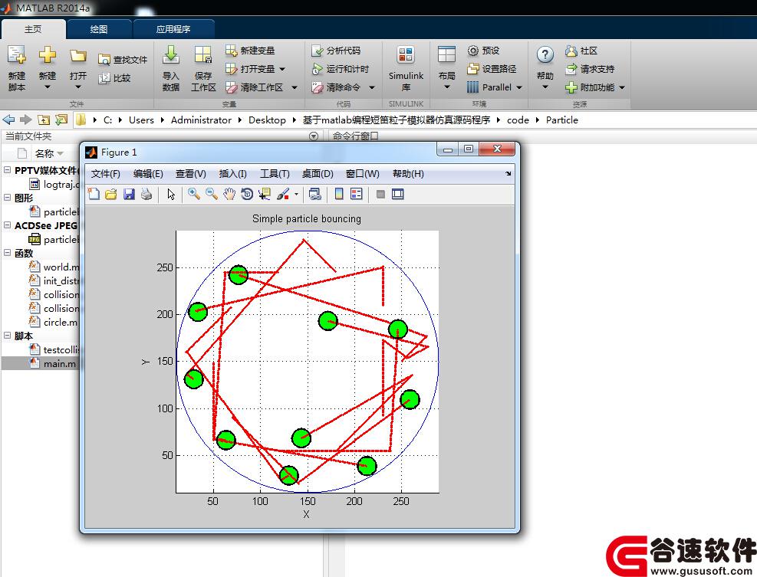Open the Parallel dropdown
This screenshot has width=757, height=577.
[x=519, y=87]
